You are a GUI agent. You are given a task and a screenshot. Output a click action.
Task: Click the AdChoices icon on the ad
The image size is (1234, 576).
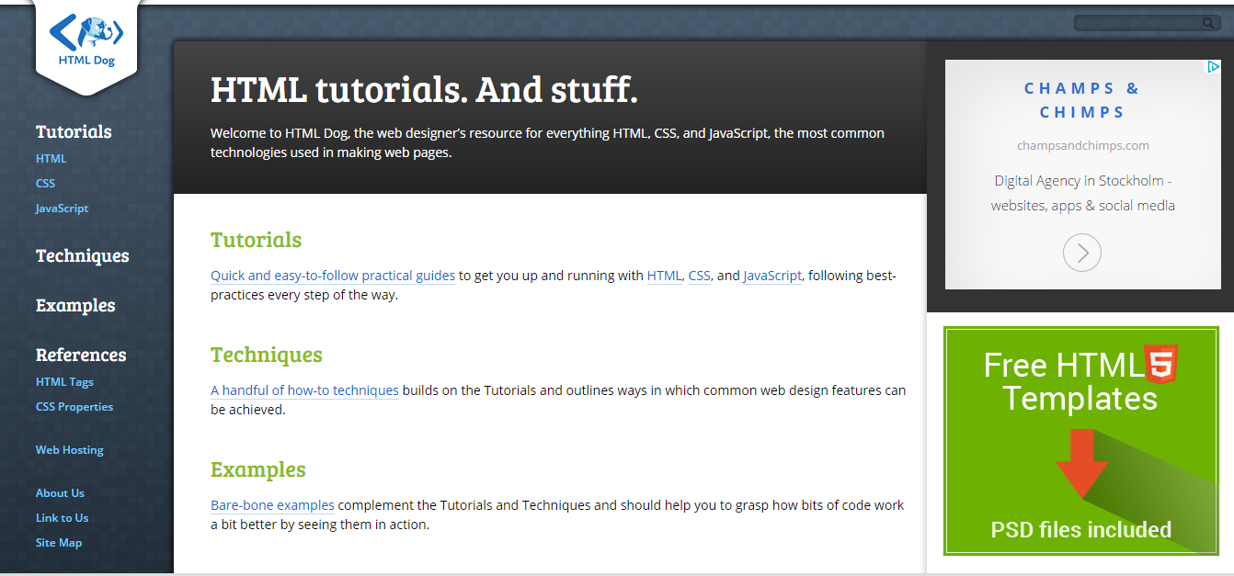pyautogui.click(x=1216, y=66)
